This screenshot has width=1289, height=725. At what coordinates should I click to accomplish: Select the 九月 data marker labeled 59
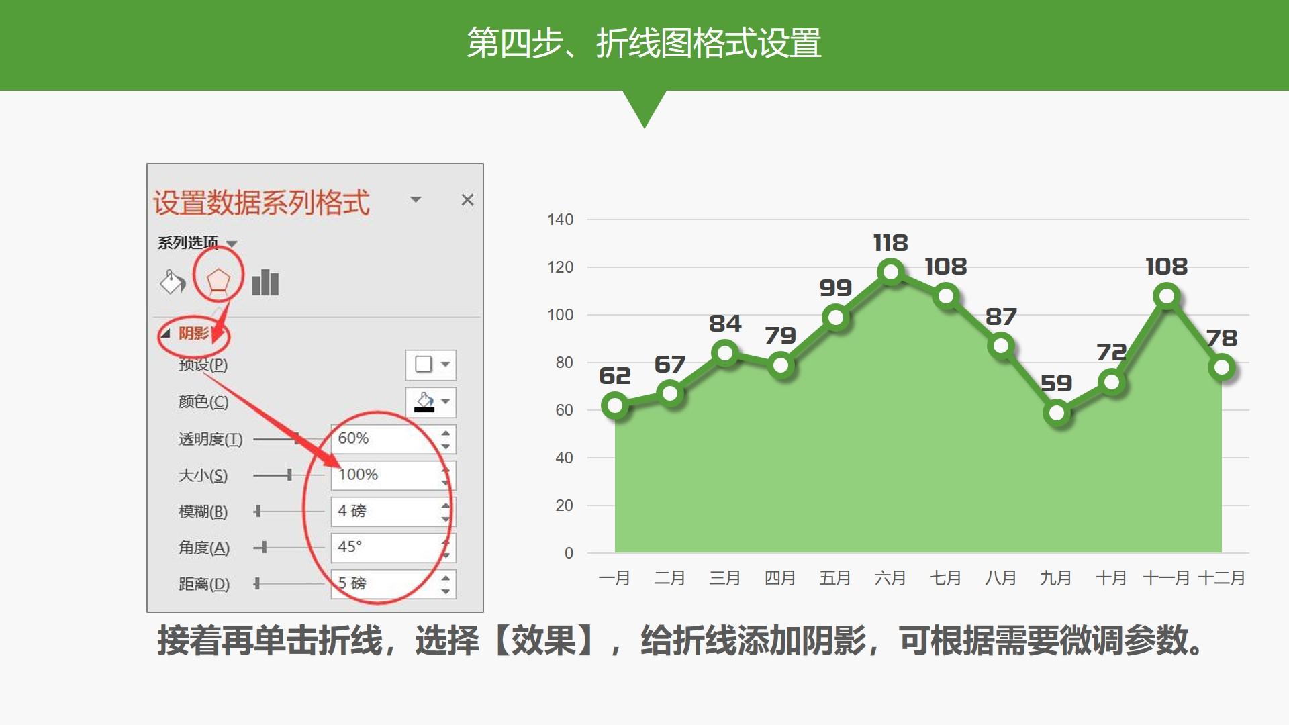coord(1057,412)
